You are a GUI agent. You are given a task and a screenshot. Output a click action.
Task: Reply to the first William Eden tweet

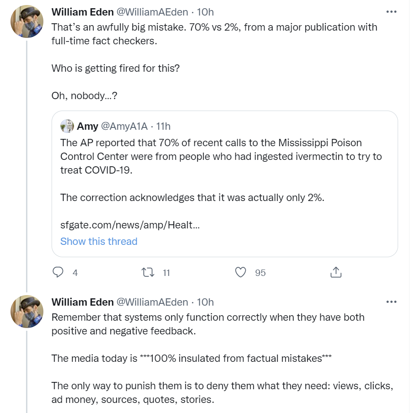58,272
